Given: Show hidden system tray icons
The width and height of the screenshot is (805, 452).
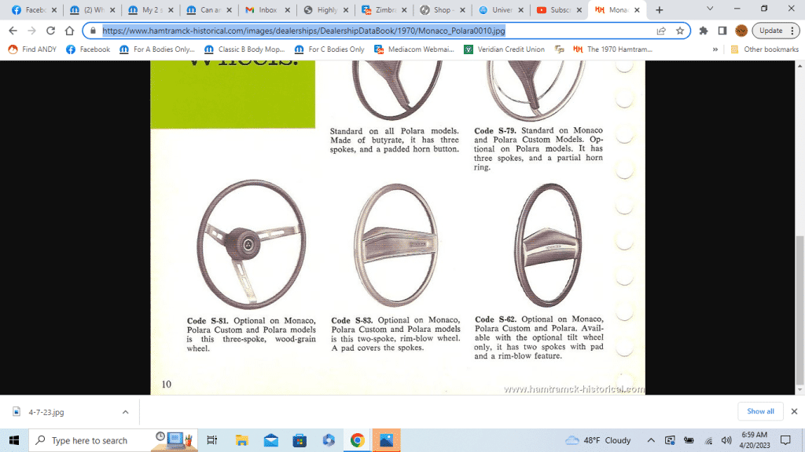Looking at the screenshot, I should coord(651,440).
